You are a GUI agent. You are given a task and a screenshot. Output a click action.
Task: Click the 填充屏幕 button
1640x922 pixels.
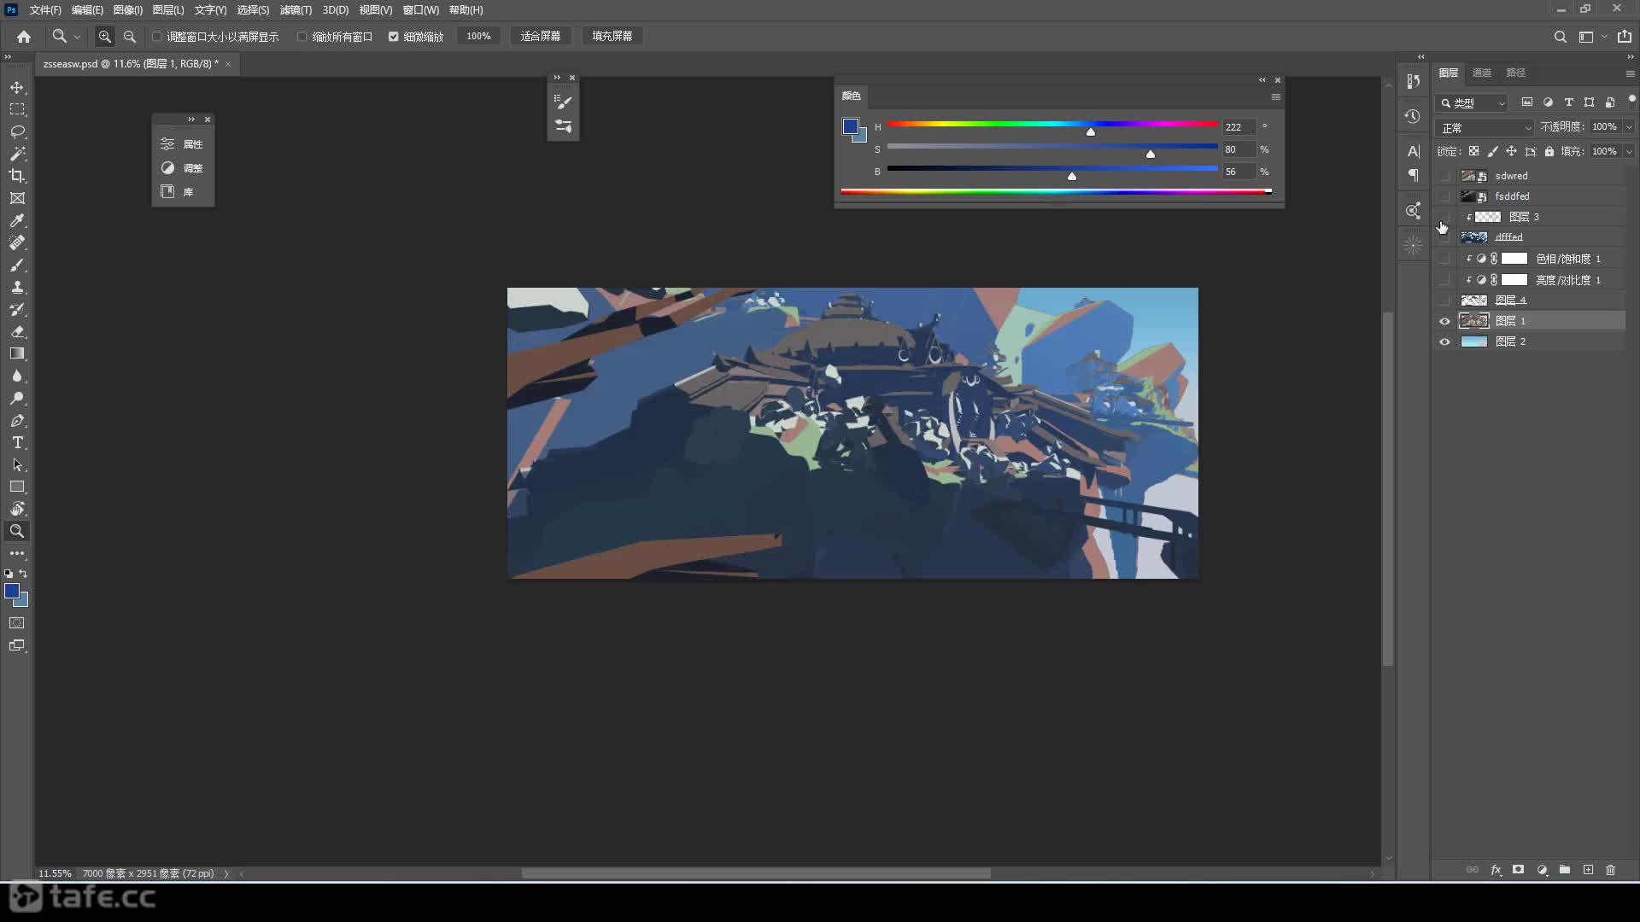coord(612,36)
